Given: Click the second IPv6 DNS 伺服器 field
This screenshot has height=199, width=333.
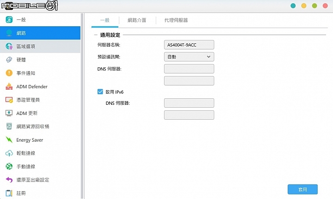Looking at the screenshot, I should (189, 115).
